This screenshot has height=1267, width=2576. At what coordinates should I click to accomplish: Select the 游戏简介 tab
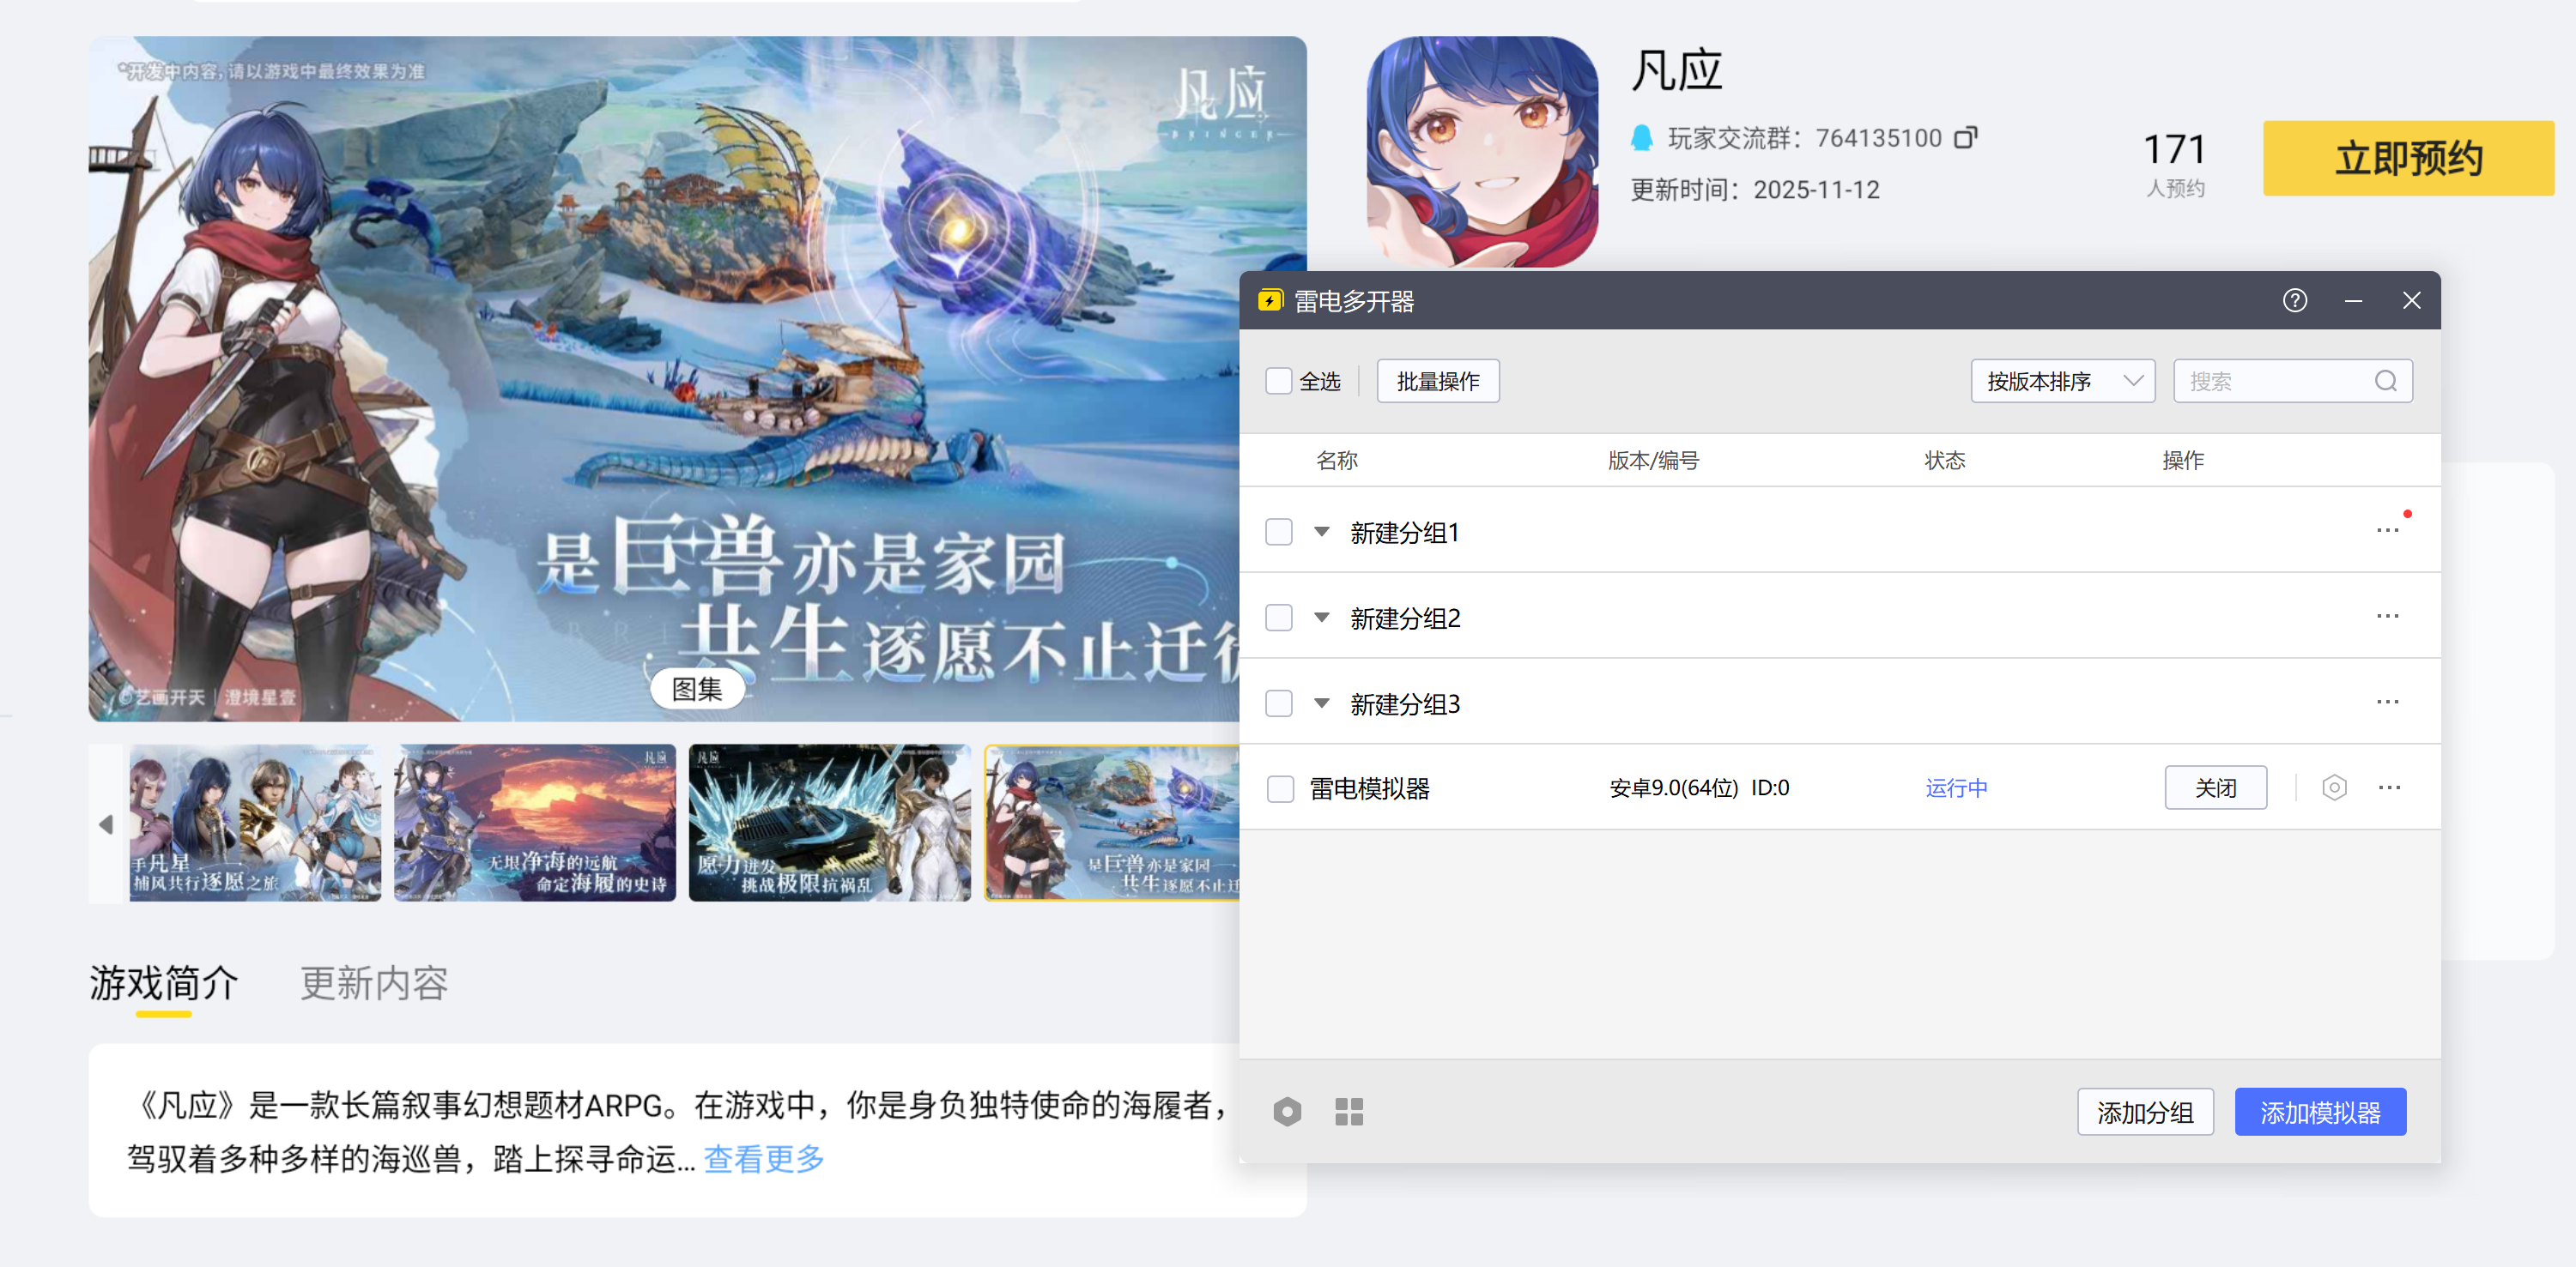coord(164,983)
